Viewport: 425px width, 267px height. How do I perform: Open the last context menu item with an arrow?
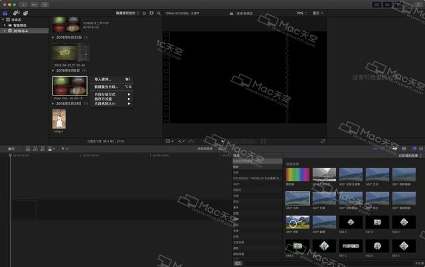pyautogui.click(x=112, y=103)
